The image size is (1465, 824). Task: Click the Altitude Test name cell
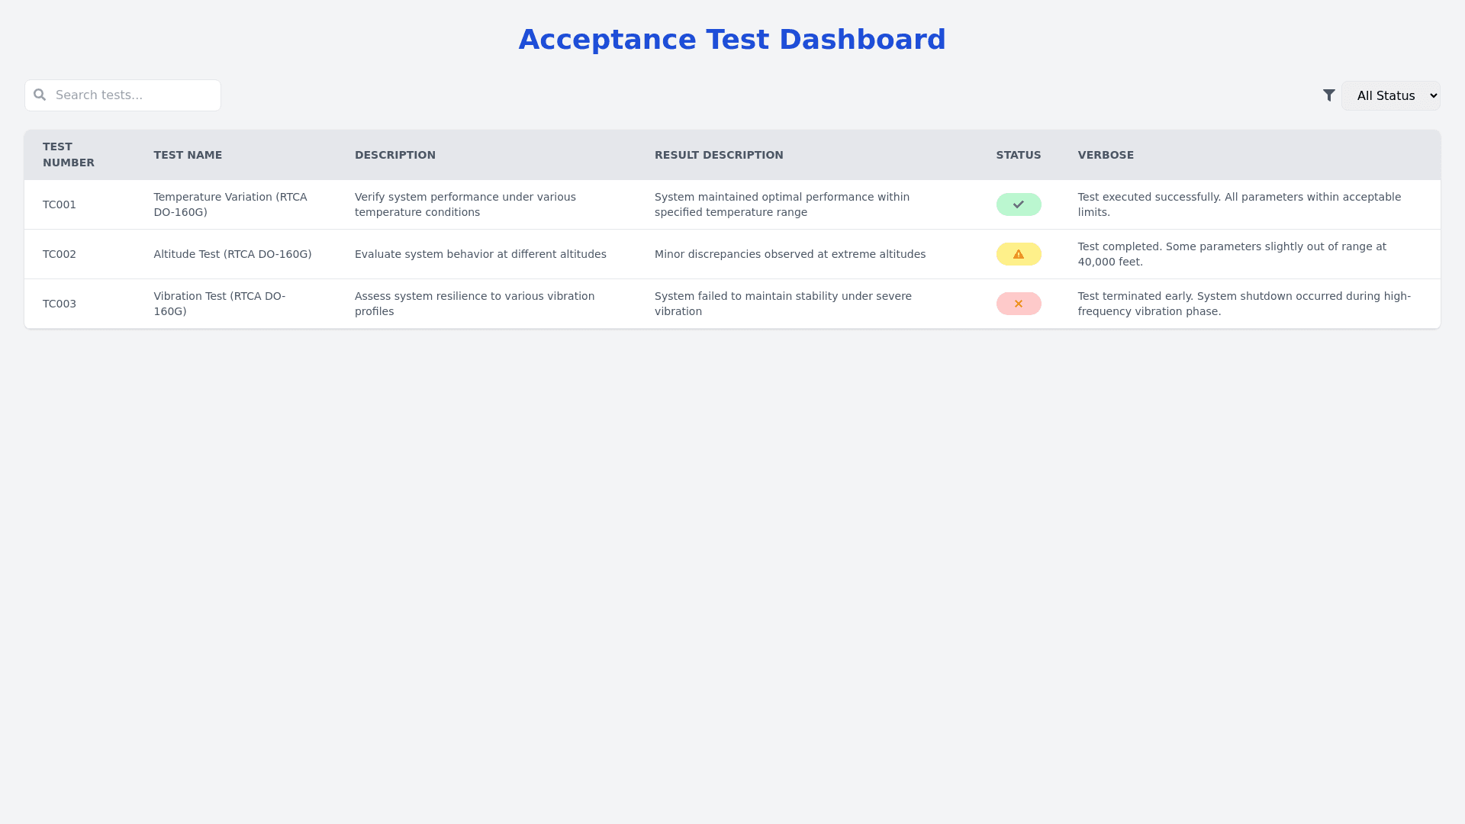pos(233,254)
